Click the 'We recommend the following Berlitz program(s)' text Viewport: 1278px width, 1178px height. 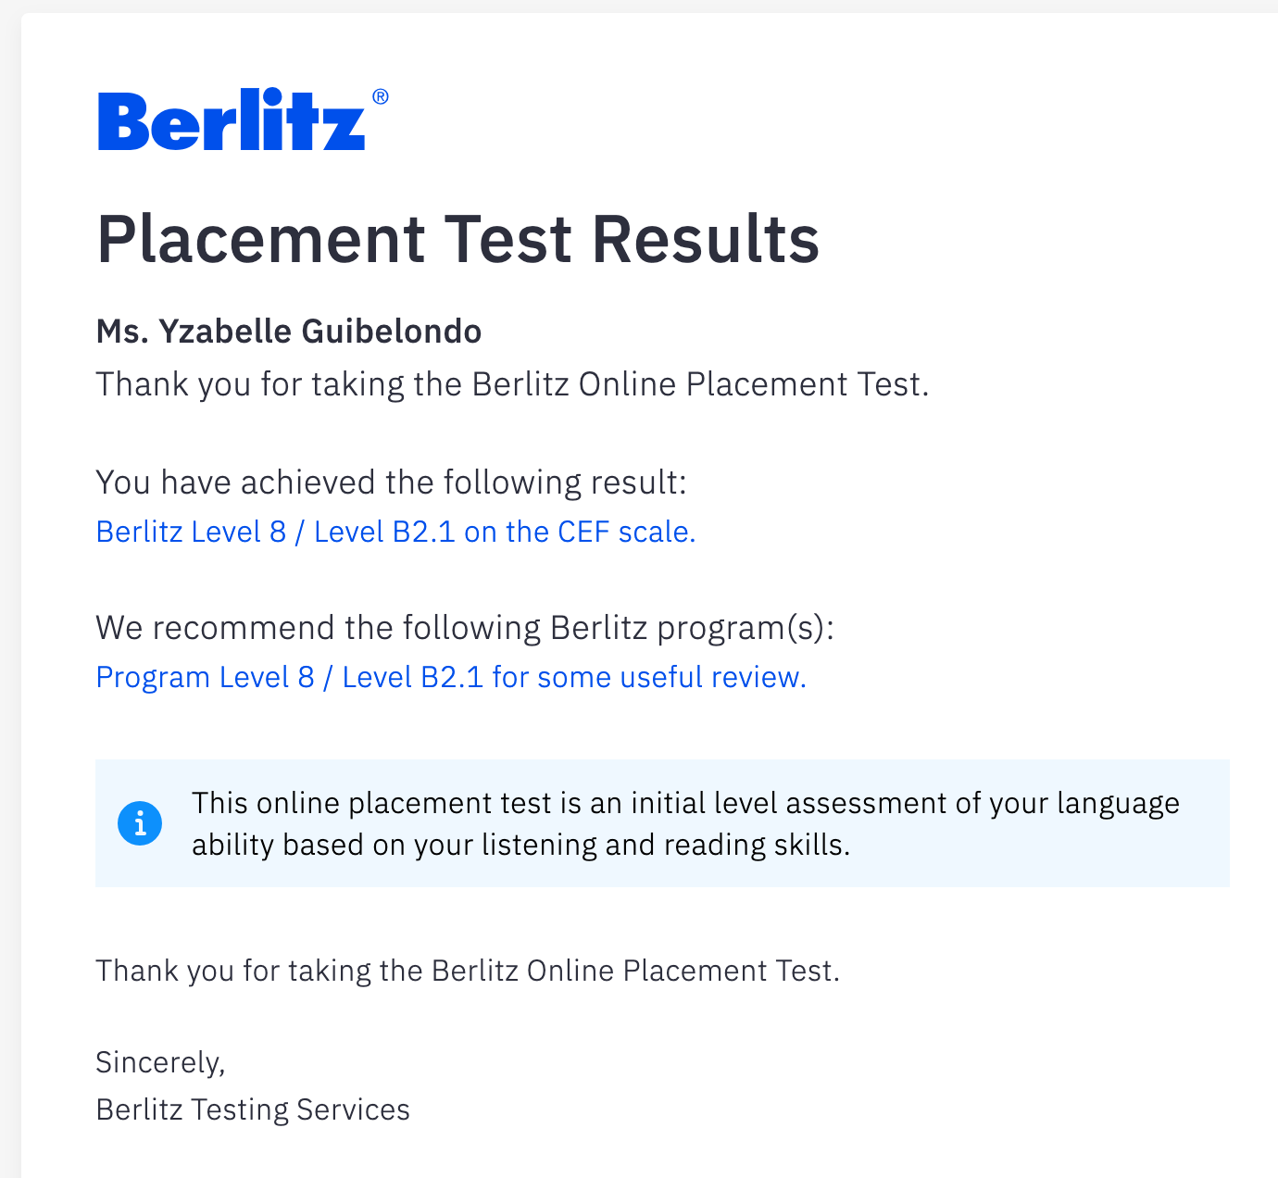tap(465, 628)
